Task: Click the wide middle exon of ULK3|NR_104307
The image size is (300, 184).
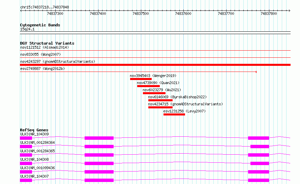Action: pyautogui.click(x=99, y=180)
